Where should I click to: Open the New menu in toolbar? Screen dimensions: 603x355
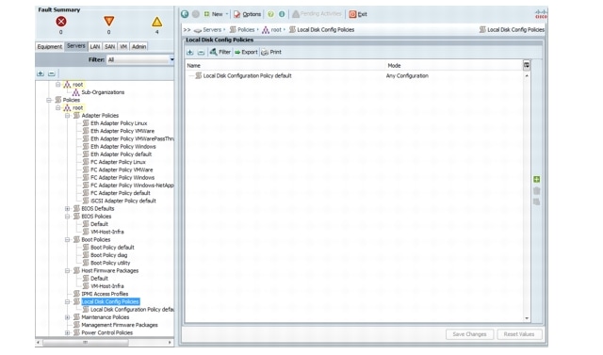click(216, 14)
